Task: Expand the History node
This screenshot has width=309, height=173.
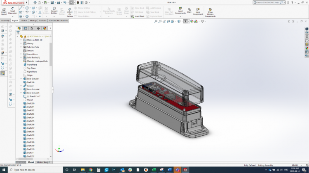Action: [x=21, y=43]
